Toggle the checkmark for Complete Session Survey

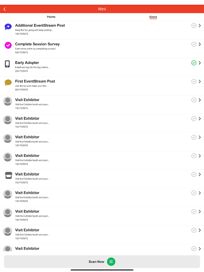(194, 44)
